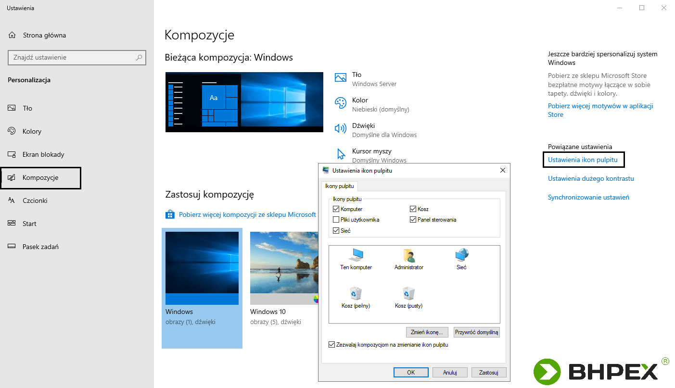
Task: Select the Windows 10 theme thumbnail
Action: coord(284,268)
